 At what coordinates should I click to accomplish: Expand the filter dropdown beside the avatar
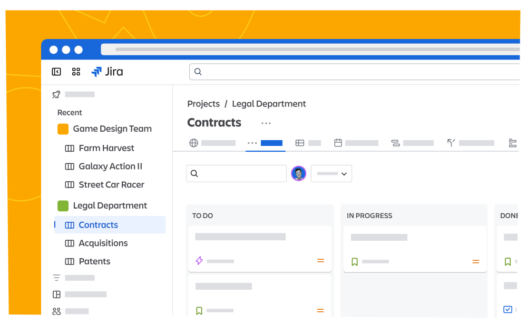331,173
